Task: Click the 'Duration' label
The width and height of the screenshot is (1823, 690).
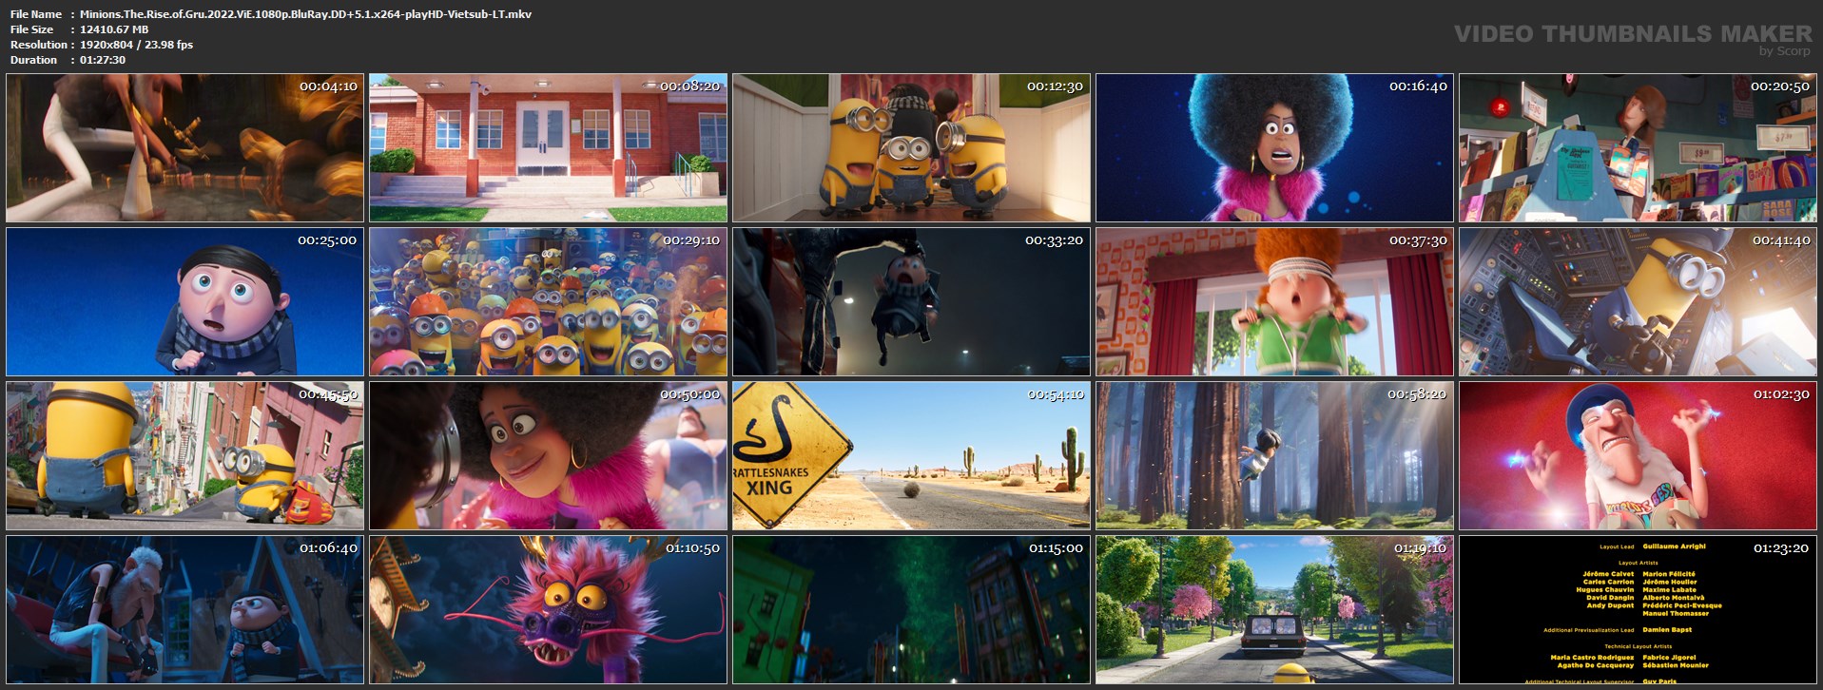Action: pos(34,60)
